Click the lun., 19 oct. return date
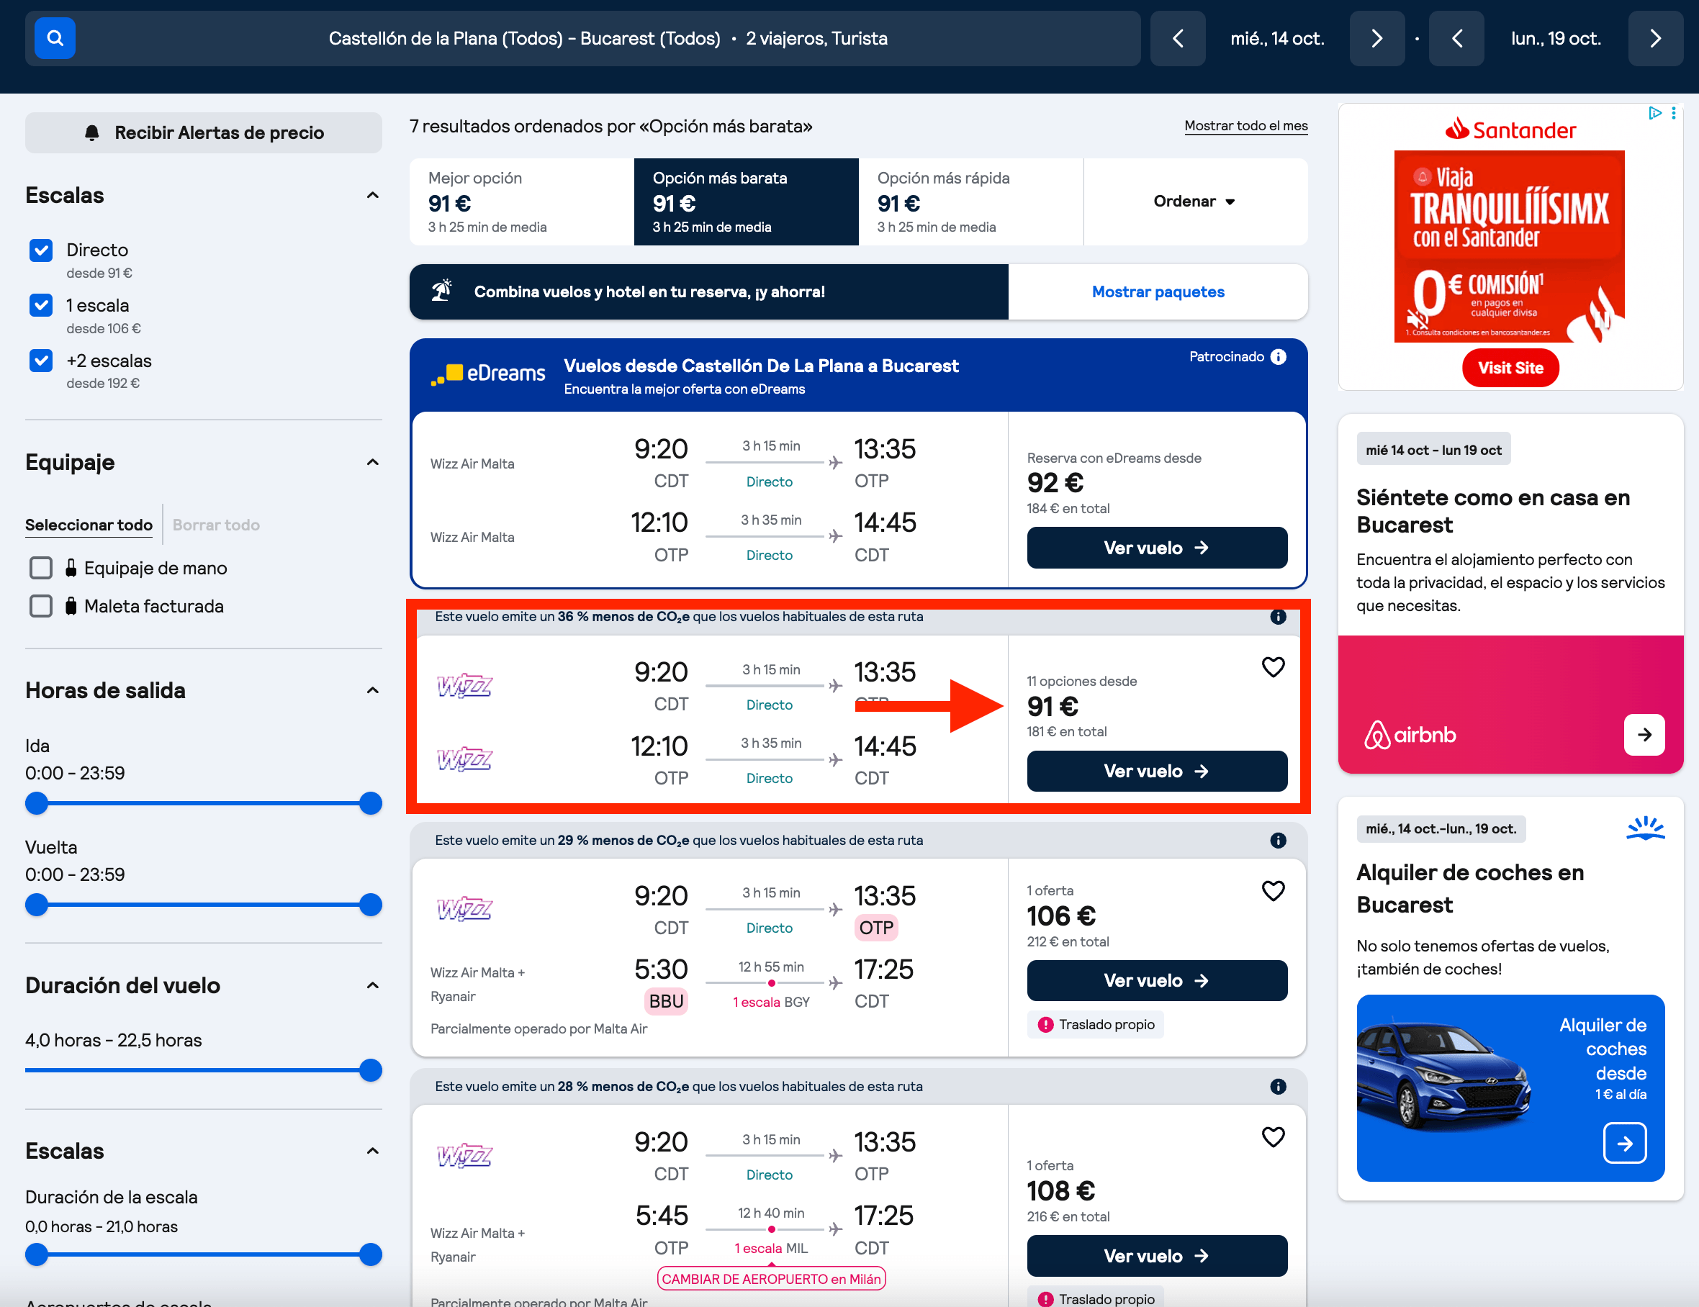 tap(1556, 38)
